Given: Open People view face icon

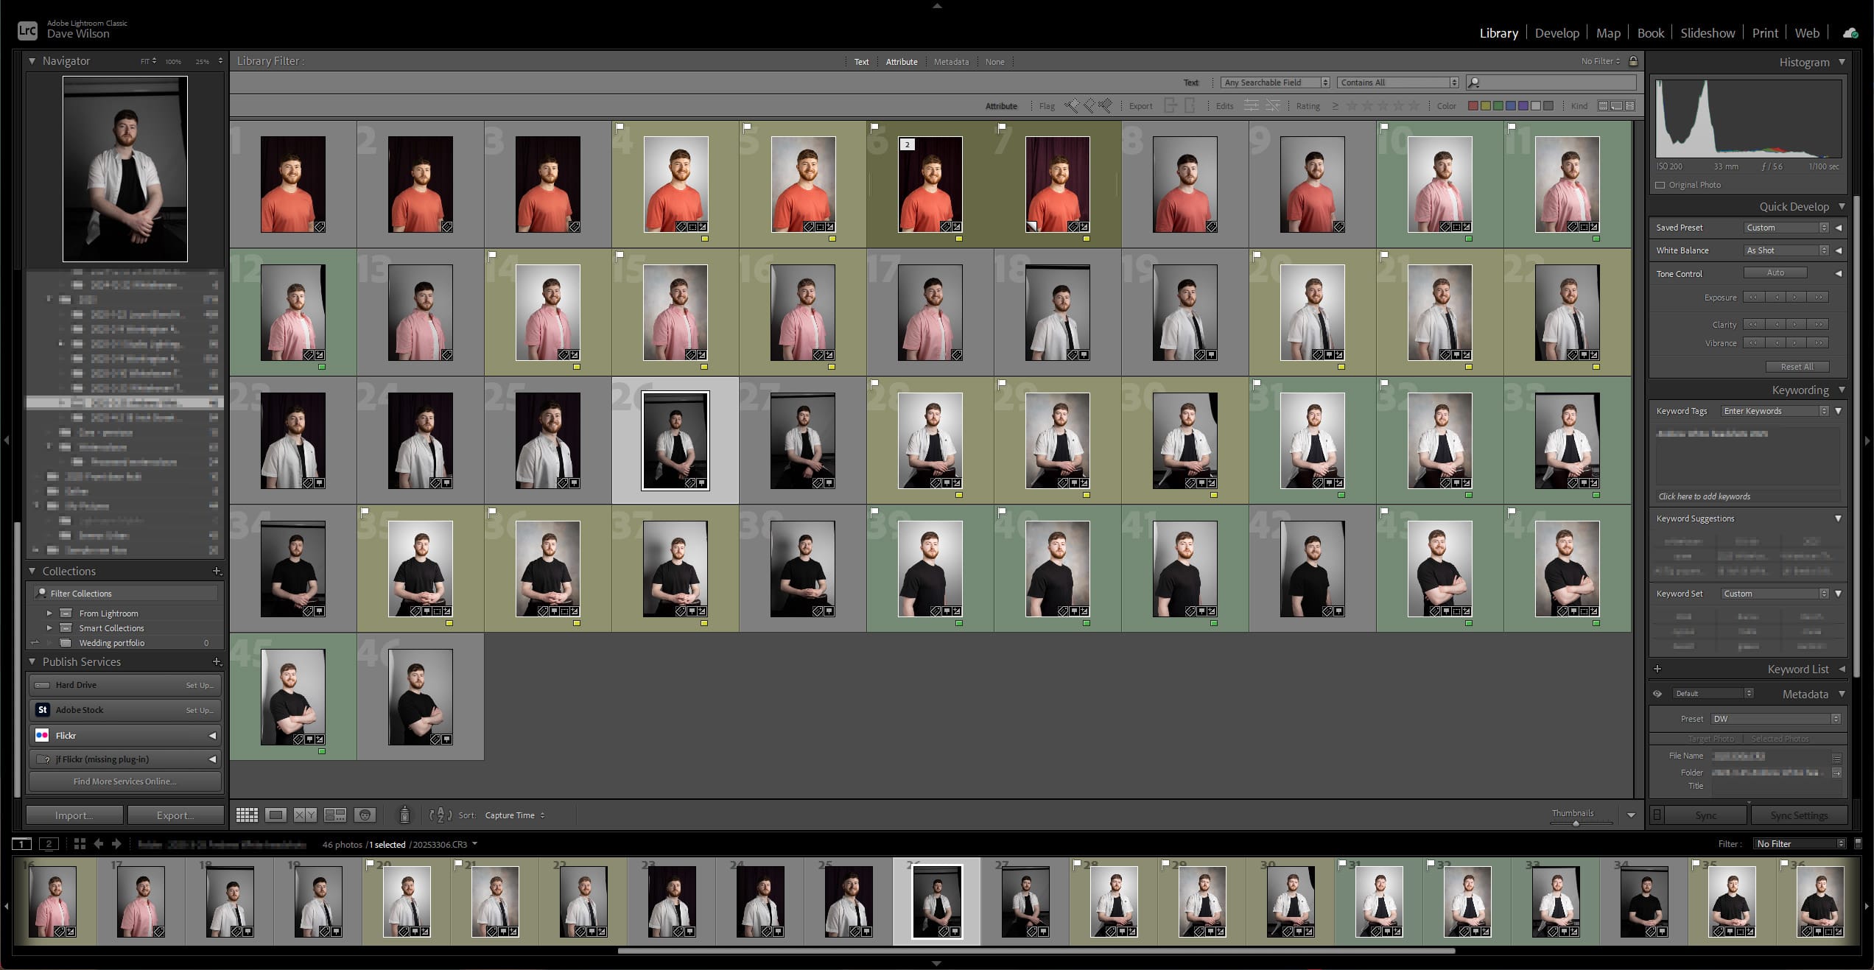Looking at the screenshot, I should pos(365,815).
